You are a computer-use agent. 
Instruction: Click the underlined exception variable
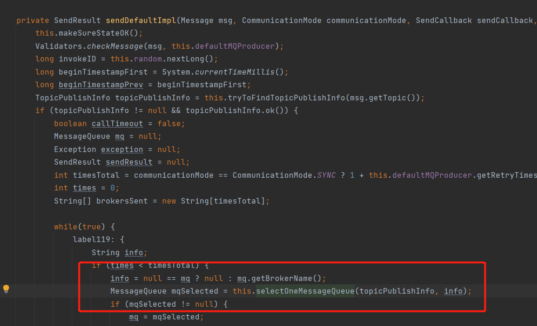click(x=122, y=150)
